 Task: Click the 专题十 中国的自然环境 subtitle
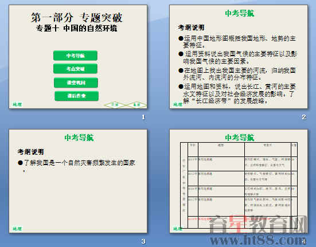(x=77, y=28)
